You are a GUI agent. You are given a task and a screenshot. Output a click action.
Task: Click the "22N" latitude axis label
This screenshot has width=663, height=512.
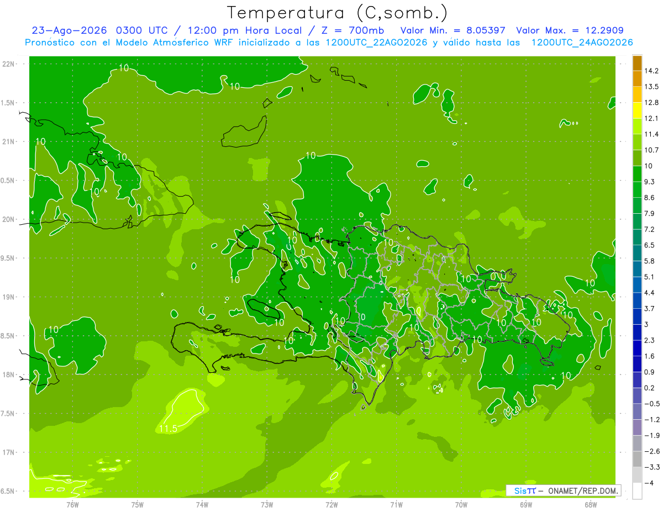[x=9, y=64]
